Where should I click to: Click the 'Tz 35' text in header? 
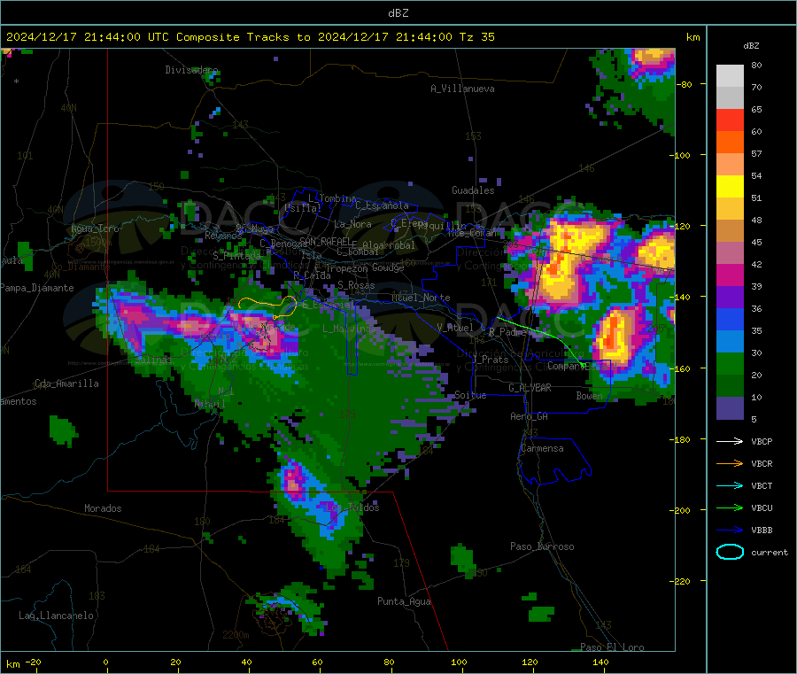coord(476,37)
